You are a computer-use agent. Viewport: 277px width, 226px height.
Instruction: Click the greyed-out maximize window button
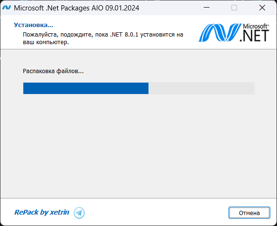coord(234,8)
